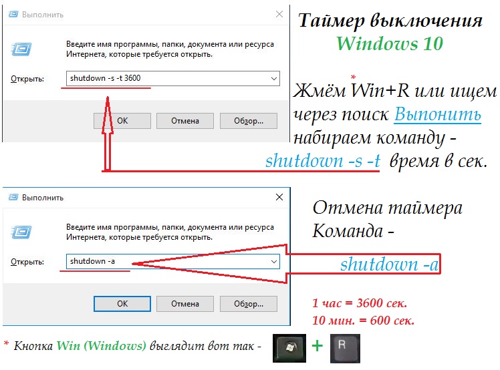Click the green 'Win (Windows)' text in the footnote
The height and width of the screenshot is (370, 500).
coord(102,345)
